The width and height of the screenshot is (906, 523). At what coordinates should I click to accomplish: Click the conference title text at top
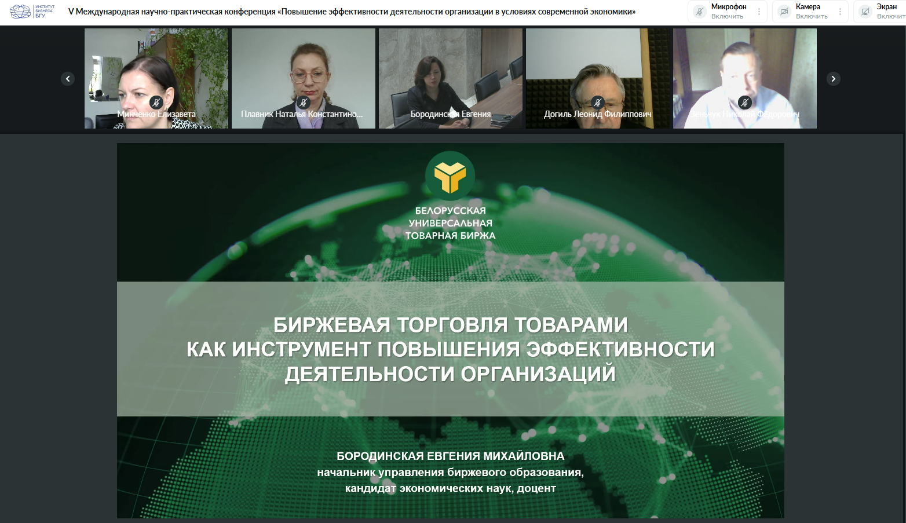[352, 12]
